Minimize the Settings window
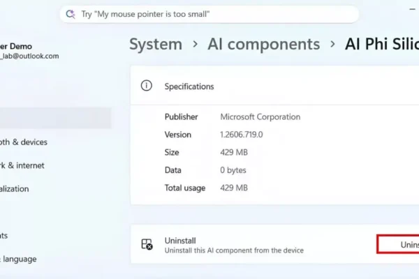Viewport: 419px width, 279px height. (412, 9)
